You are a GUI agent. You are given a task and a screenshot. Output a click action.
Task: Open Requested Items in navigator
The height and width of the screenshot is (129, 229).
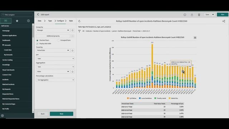8,94
